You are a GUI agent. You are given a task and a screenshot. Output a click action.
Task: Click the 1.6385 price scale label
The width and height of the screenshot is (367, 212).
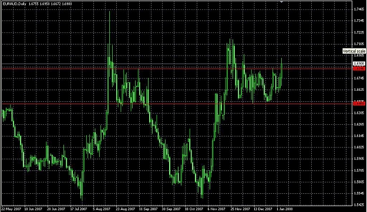[x=359, y=113]
